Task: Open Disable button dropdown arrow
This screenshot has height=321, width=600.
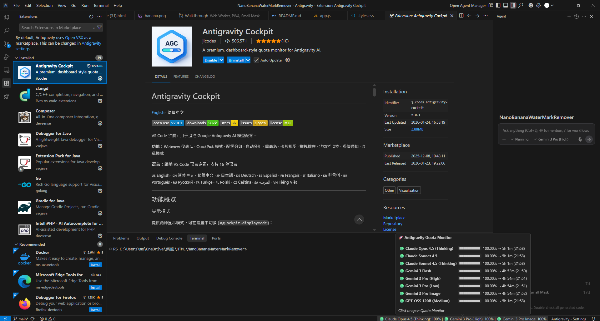Action: tap(221, 60)
